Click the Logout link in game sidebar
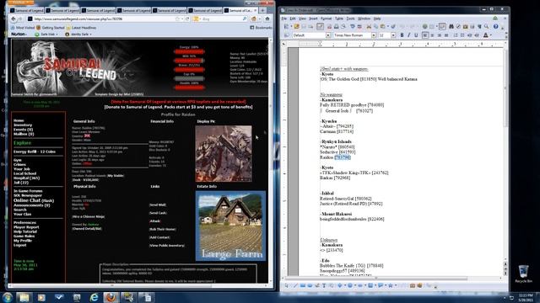This screenshot has height=303, width=540. click(x=20, y=245)
